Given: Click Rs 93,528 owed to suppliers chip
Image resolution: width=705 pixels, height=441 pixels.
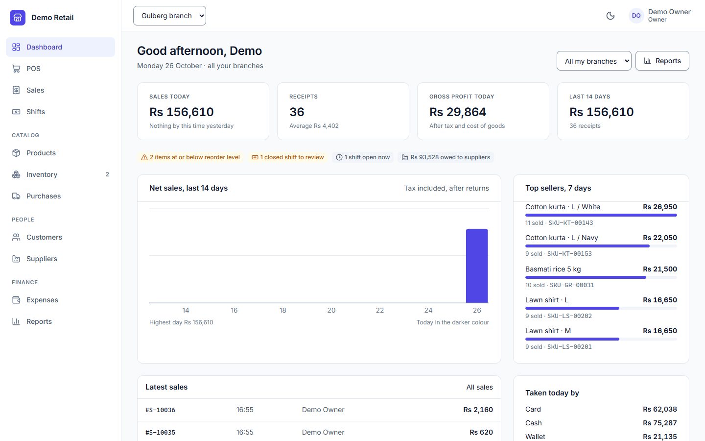Looking at the screenshot, I should click(x=446, y=157).
